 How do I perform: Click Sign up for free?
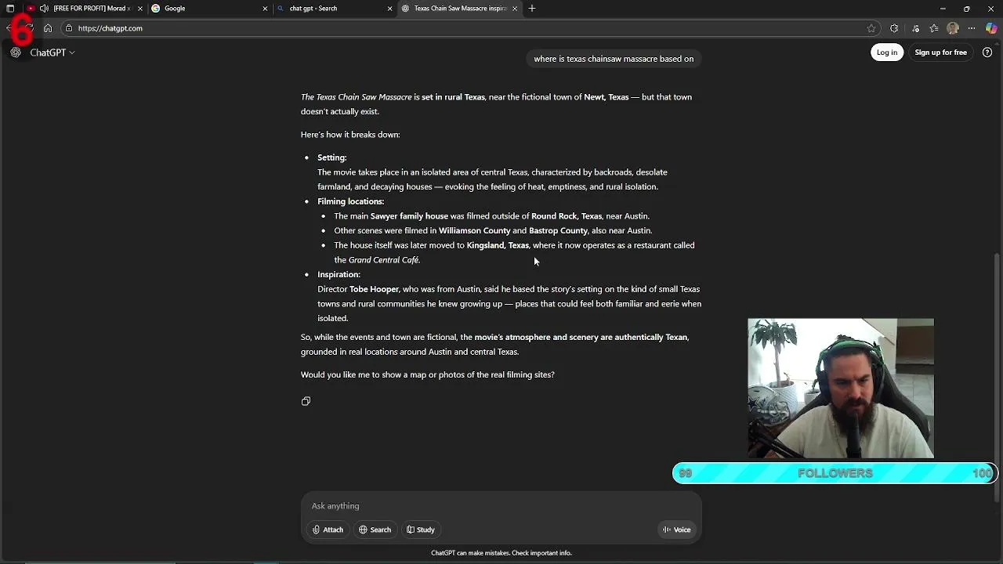[940, 52]
